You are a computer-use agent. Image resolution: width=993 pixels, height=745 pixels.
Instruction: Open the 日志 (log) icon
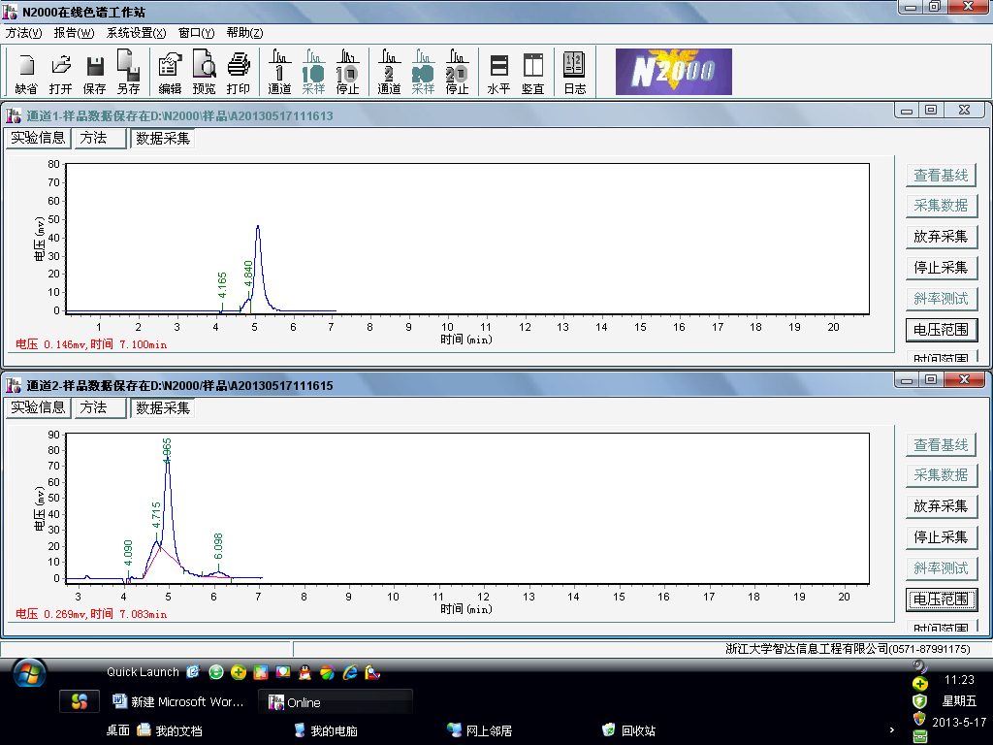pyautogui.click(x=574, y=73)
